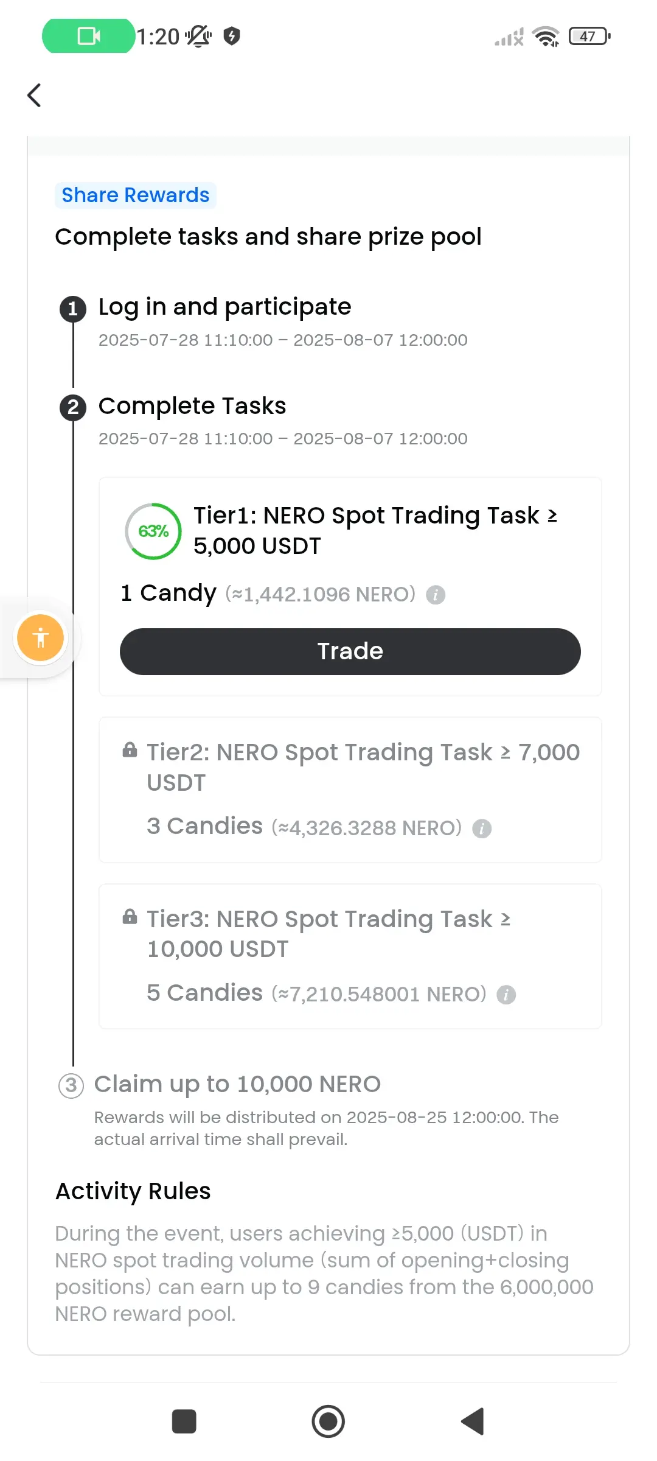Tap the info icon next to 1,442.1096 NERO

(x=436, y=594)
